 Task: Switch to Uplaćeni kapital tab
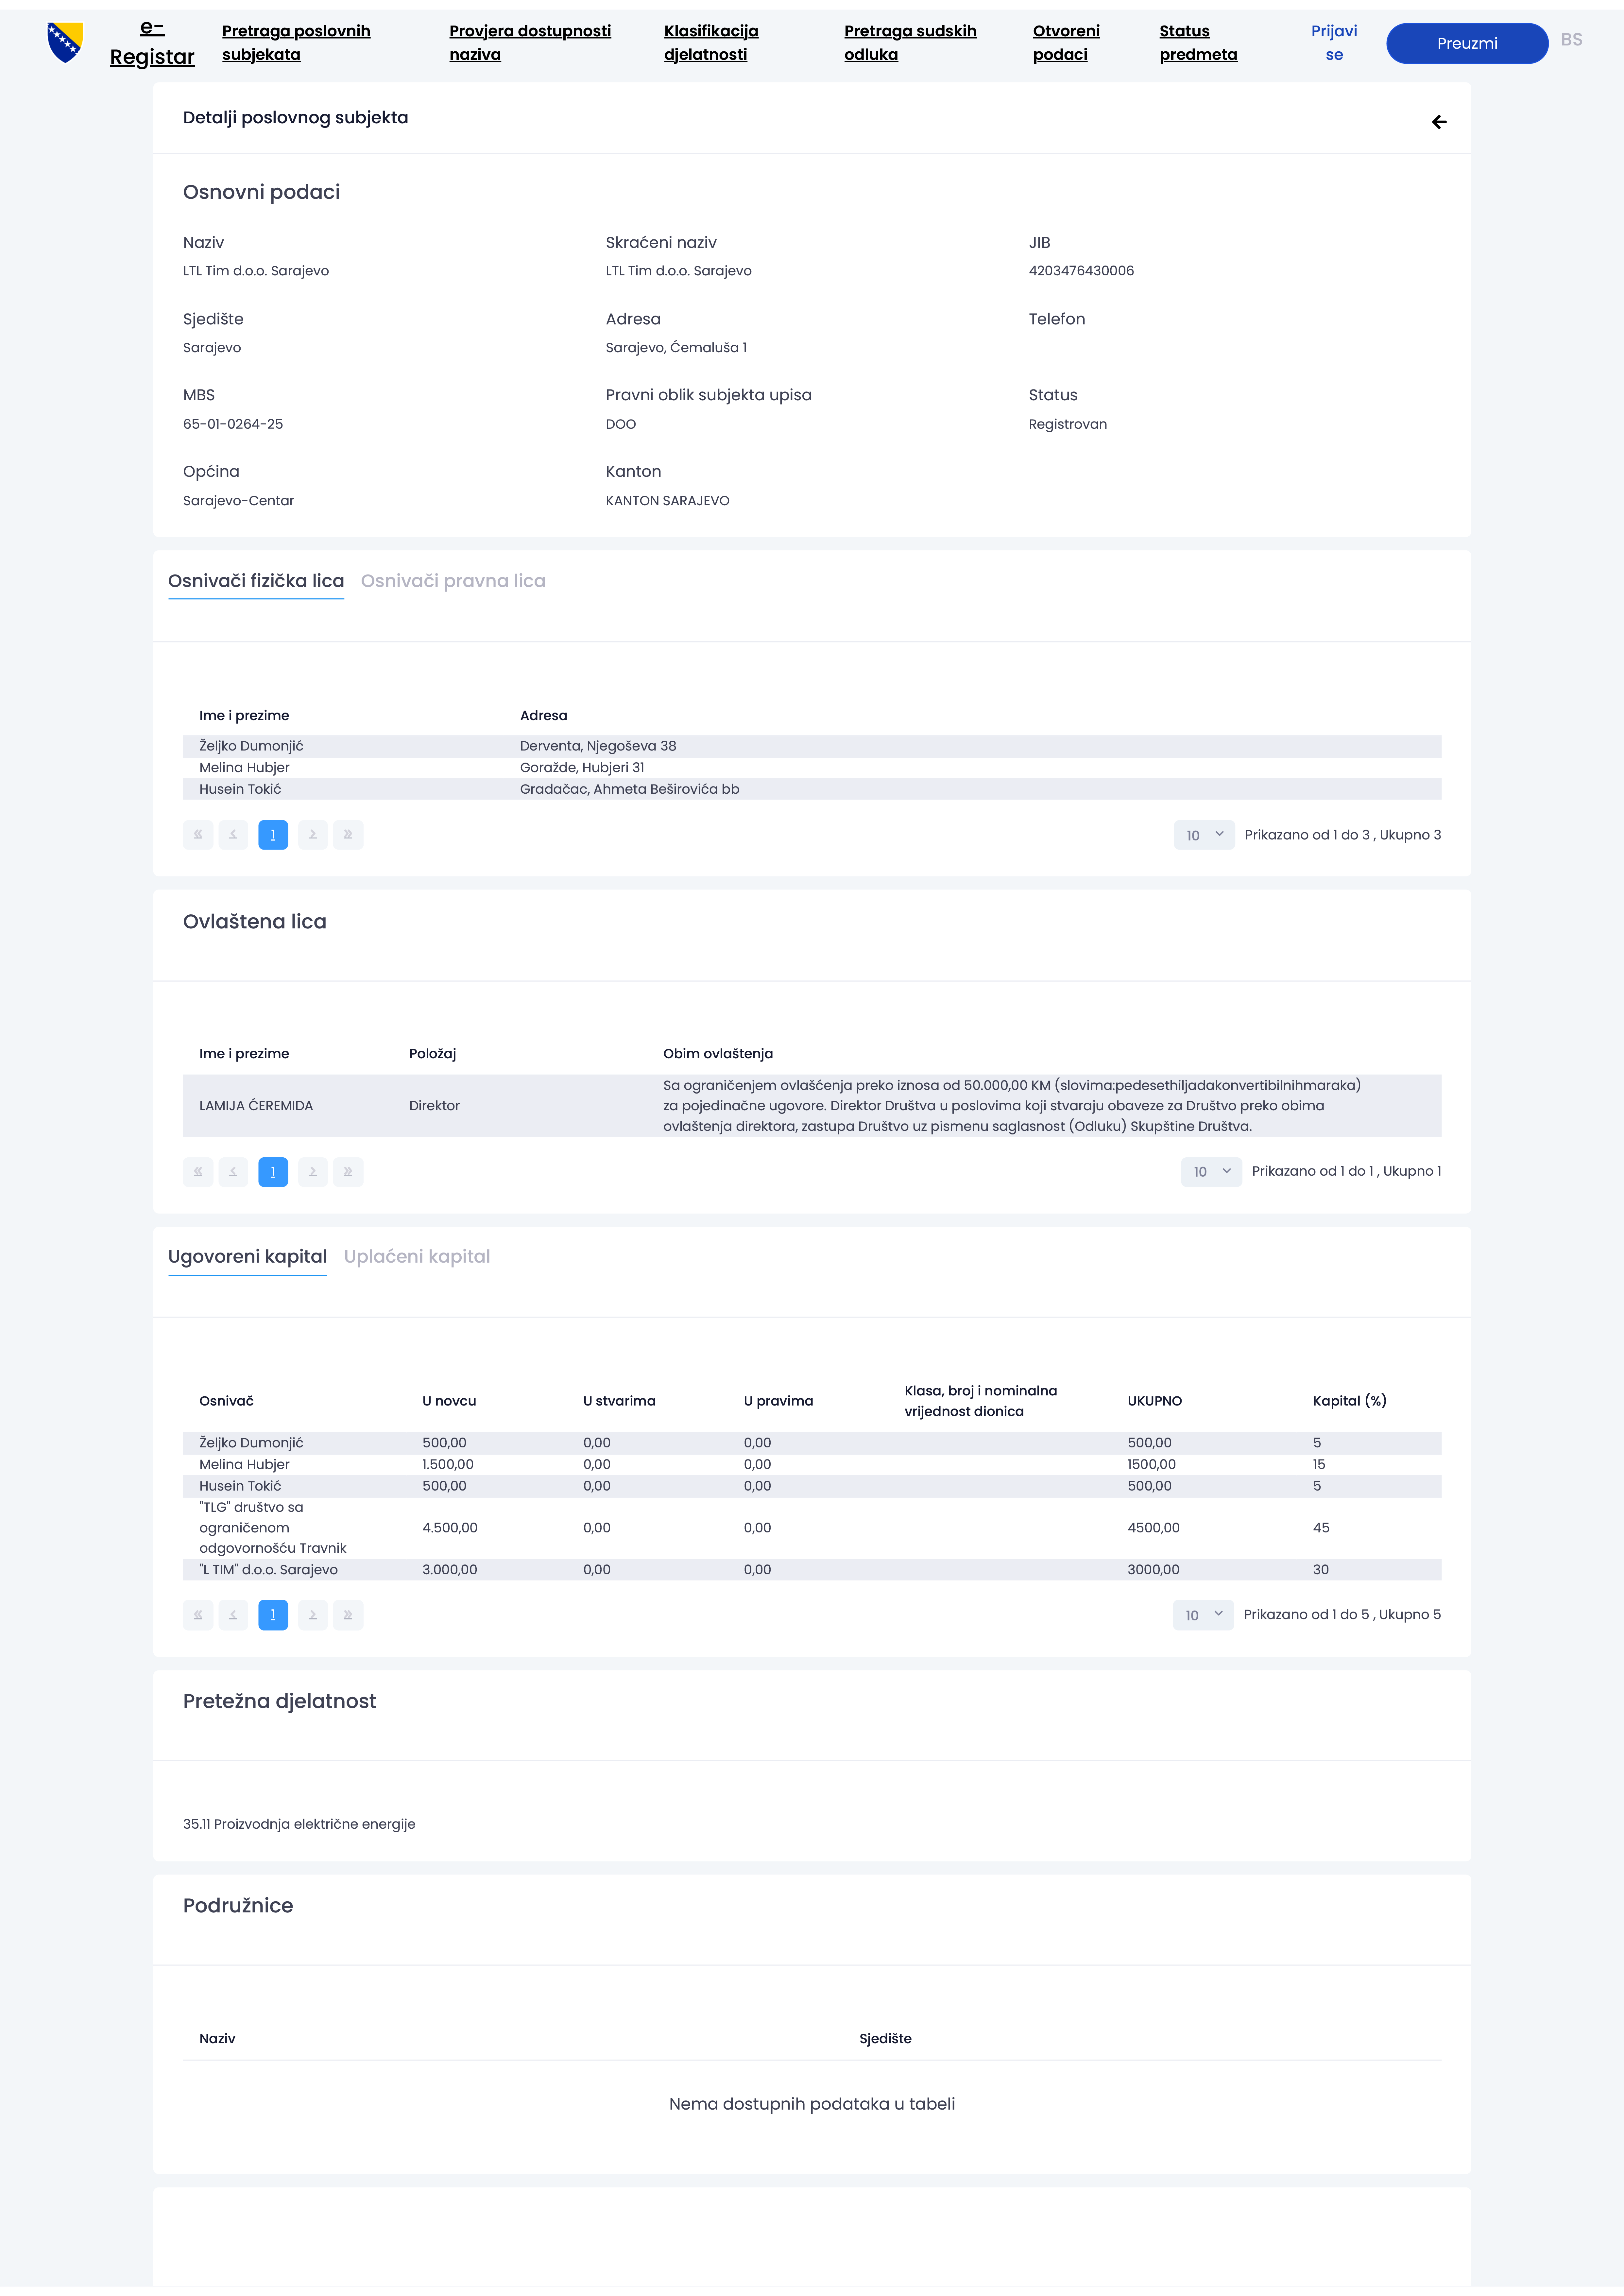[417, 1257]
